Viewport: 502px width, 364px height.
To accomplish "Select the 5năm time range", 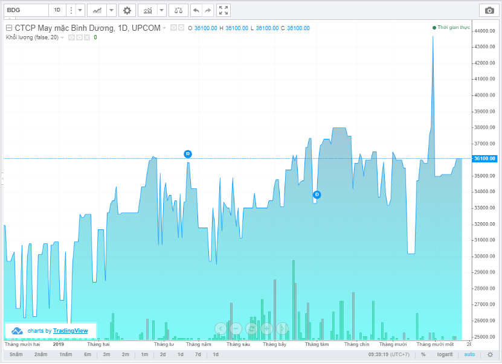I will point(16,354).
